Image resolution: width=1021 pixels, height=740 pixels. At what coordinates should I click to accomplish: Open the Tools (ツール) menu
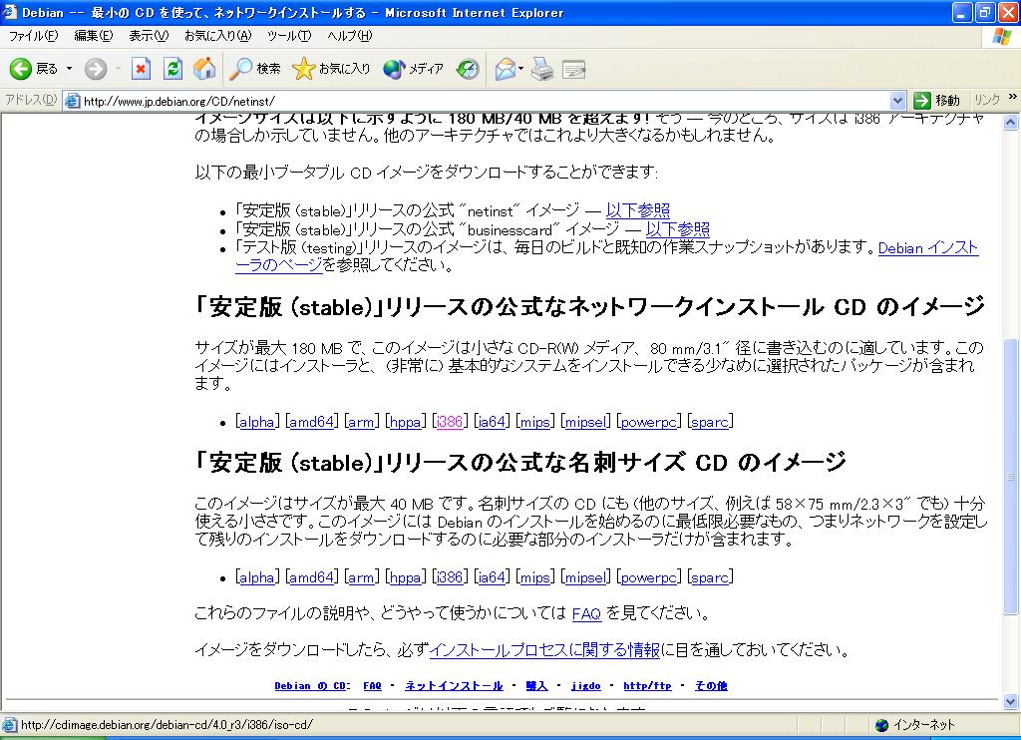pyautogui.click(x=289, y=36)
